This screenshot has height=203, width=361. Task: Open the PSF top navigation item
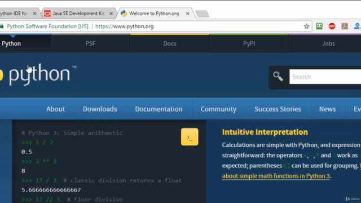(x=90, y=43)
